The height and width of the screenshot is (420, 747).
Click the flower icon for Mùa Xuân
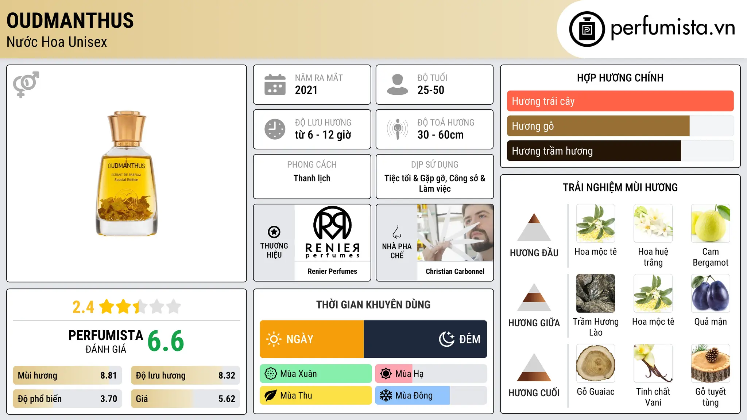coord(271,374)
